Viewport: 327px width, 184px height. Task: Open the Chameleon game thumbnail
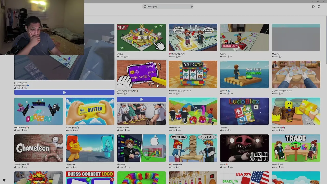coord(39,148)
